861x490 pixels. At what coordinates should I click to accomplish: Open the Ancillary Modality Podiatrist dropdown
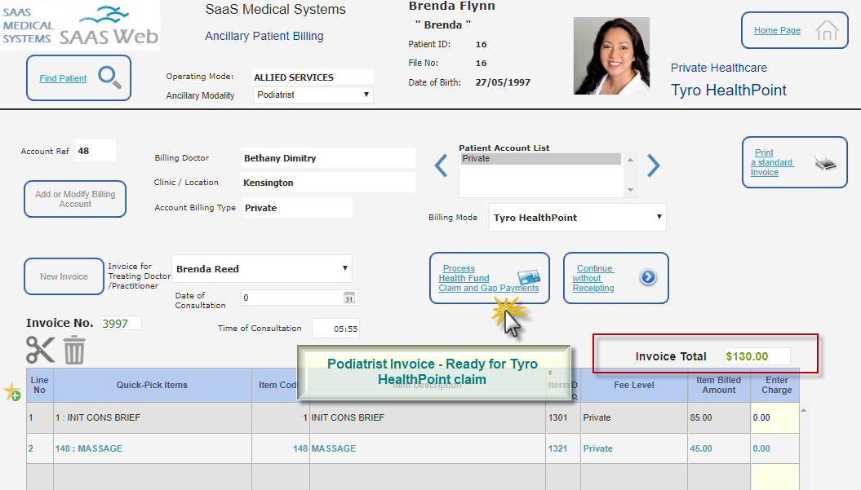tap(313, 95)
